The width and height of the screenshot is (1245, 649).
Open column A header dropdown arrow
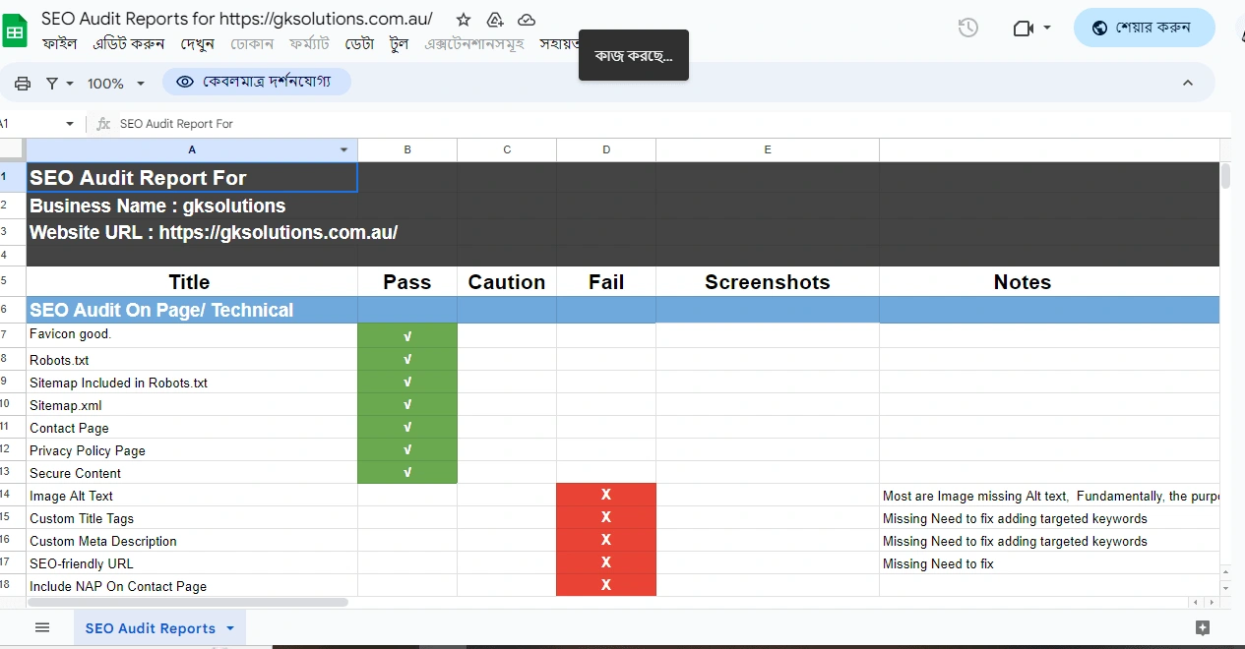coord(343,150)
